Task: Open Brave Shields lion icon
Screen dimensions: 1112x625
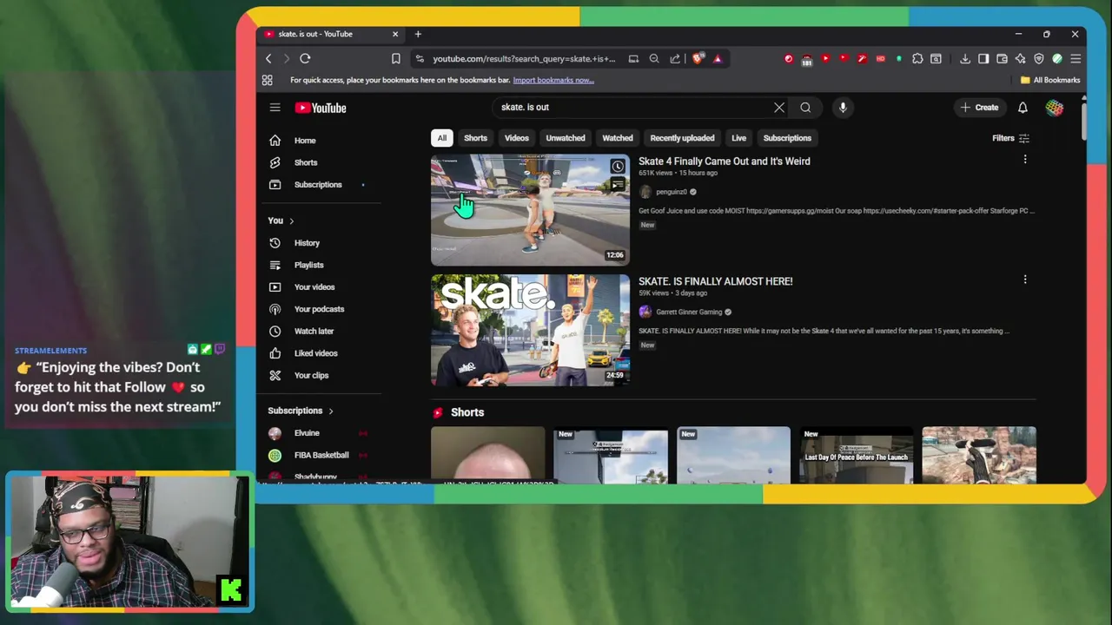Action: 698,58
